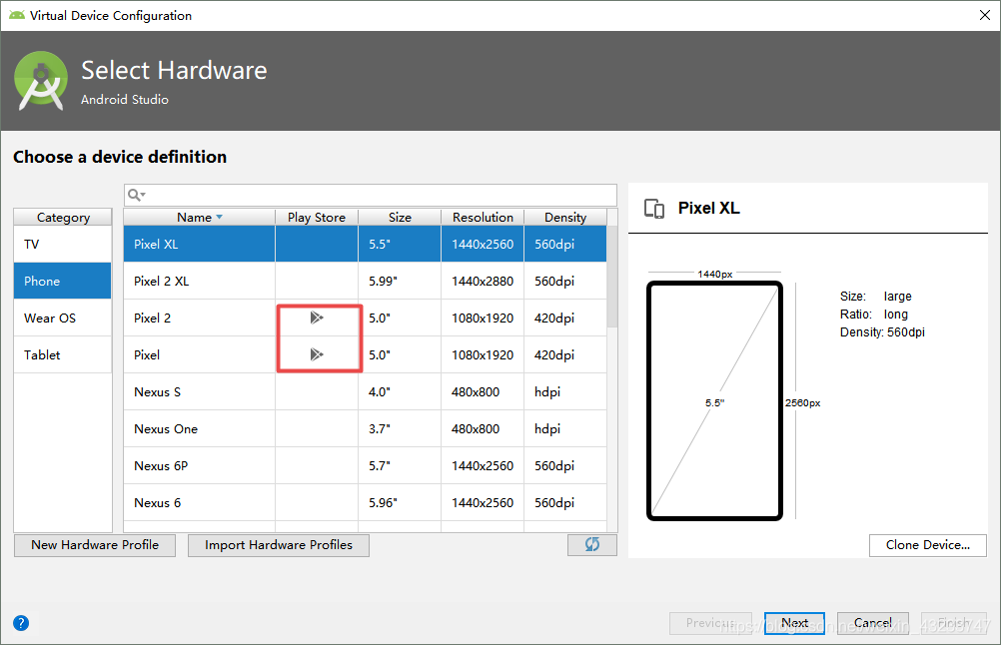The width and height of the screenshot is (1001, 645).
Task: Click the 4.0" size cell
Action: point(400,391)
